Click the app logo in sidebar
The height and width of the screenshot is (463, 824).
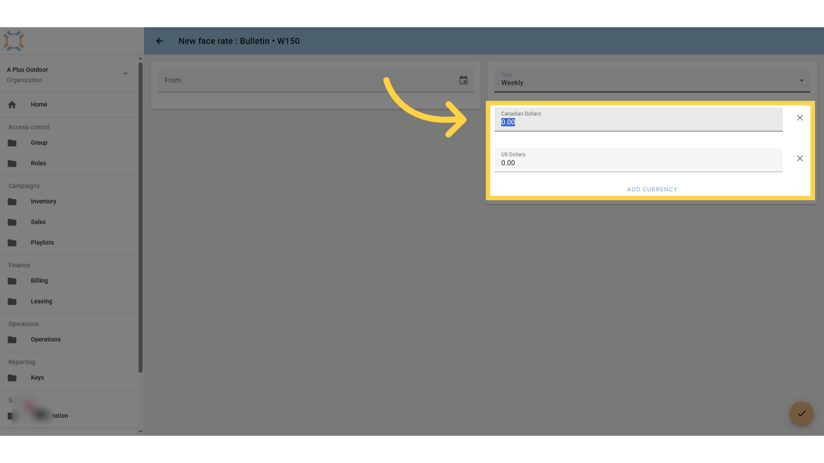click(x=14, y=41)
